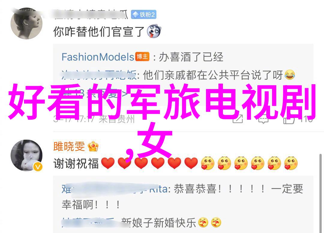The image size is (324, 233).
Task: Click the orange 博主 badge
Action: click(x=142, y=56)
